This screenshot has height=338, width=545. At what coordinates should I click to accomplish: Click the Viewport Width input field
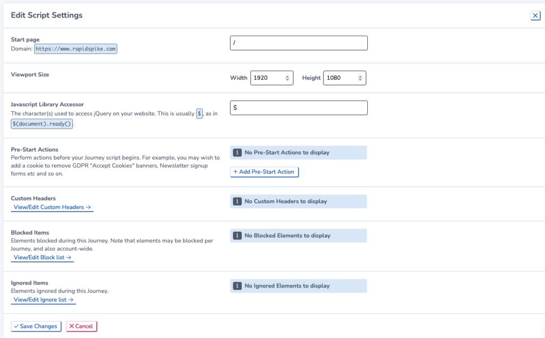272,78
